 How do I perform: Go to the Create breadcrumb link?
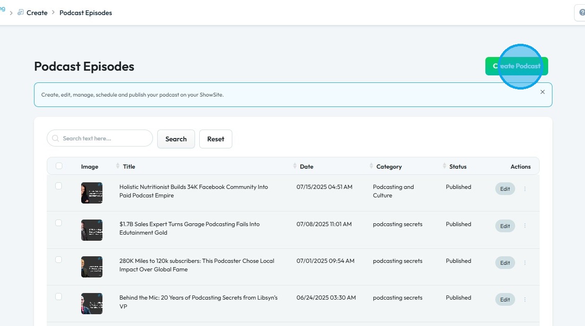pos(37,13)
